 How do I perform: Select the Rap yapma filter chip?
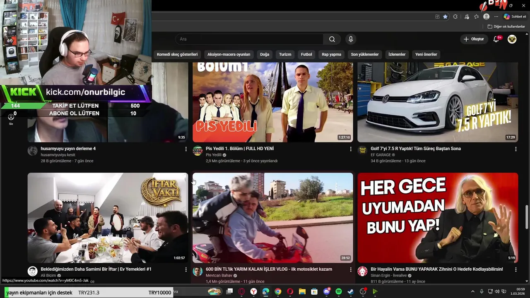[x=332, y=54]
